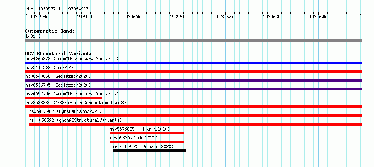Click the gray 1q31.3 cytogenetic band bar

point(193,41)
